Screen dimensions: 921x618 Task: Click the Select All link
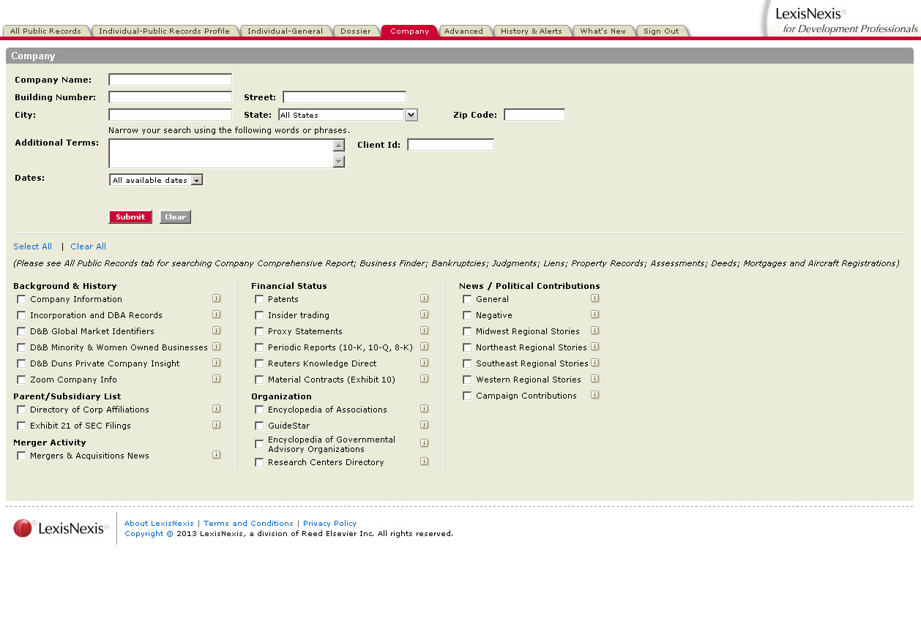pyautogui.click(x=33, y=246)
